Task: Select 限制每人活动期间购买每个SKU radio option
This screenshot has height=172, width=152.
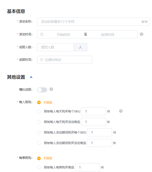Action: [x=39, y=133]
